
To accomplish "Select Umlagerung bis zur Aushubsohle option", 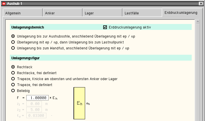I will click(13, 36).
